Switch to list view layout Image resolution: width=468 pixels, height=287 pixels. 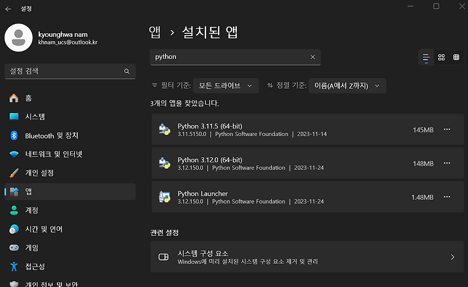pyautogui.click(x=426, y=57)
